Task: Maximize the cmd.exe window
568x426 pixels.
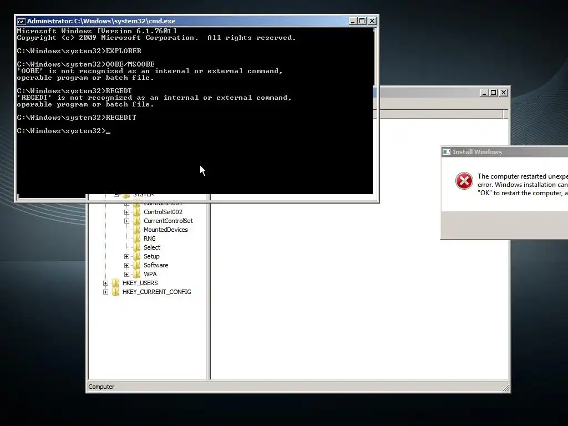Action: 362,21
